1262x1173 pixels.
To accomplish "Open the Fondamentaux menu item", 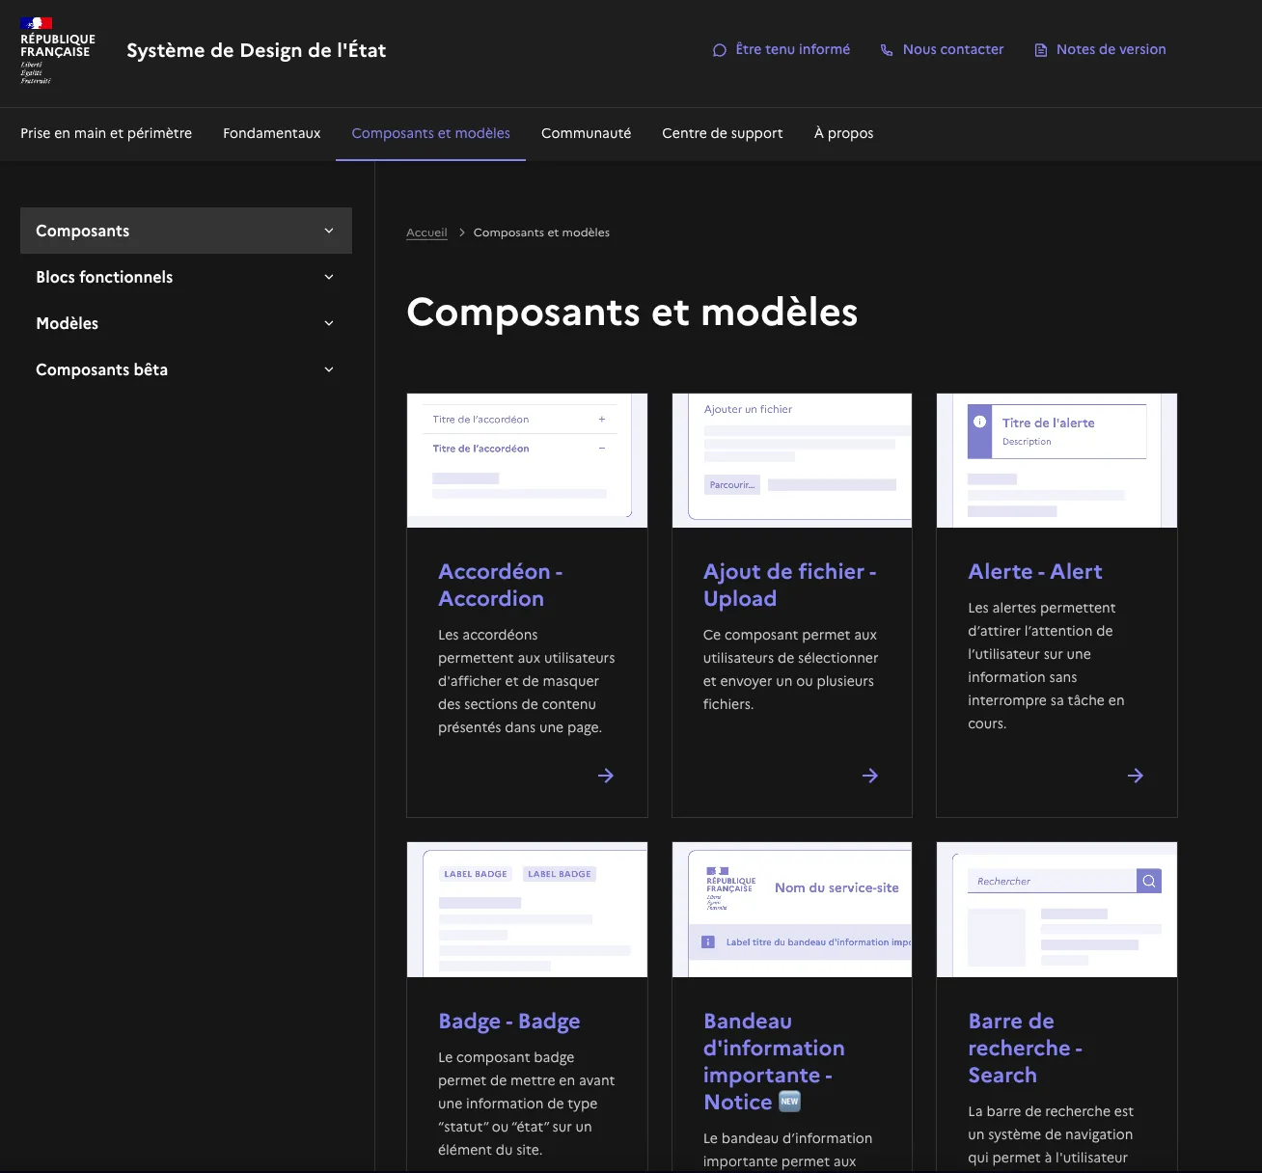I will (272, 133).
